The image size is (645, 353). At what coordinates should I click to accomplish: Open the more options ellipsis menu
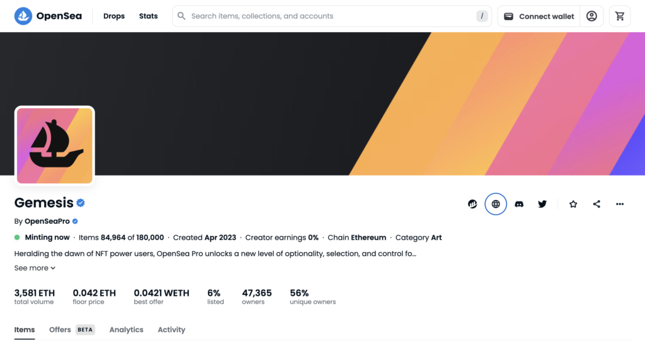point(620,204)
